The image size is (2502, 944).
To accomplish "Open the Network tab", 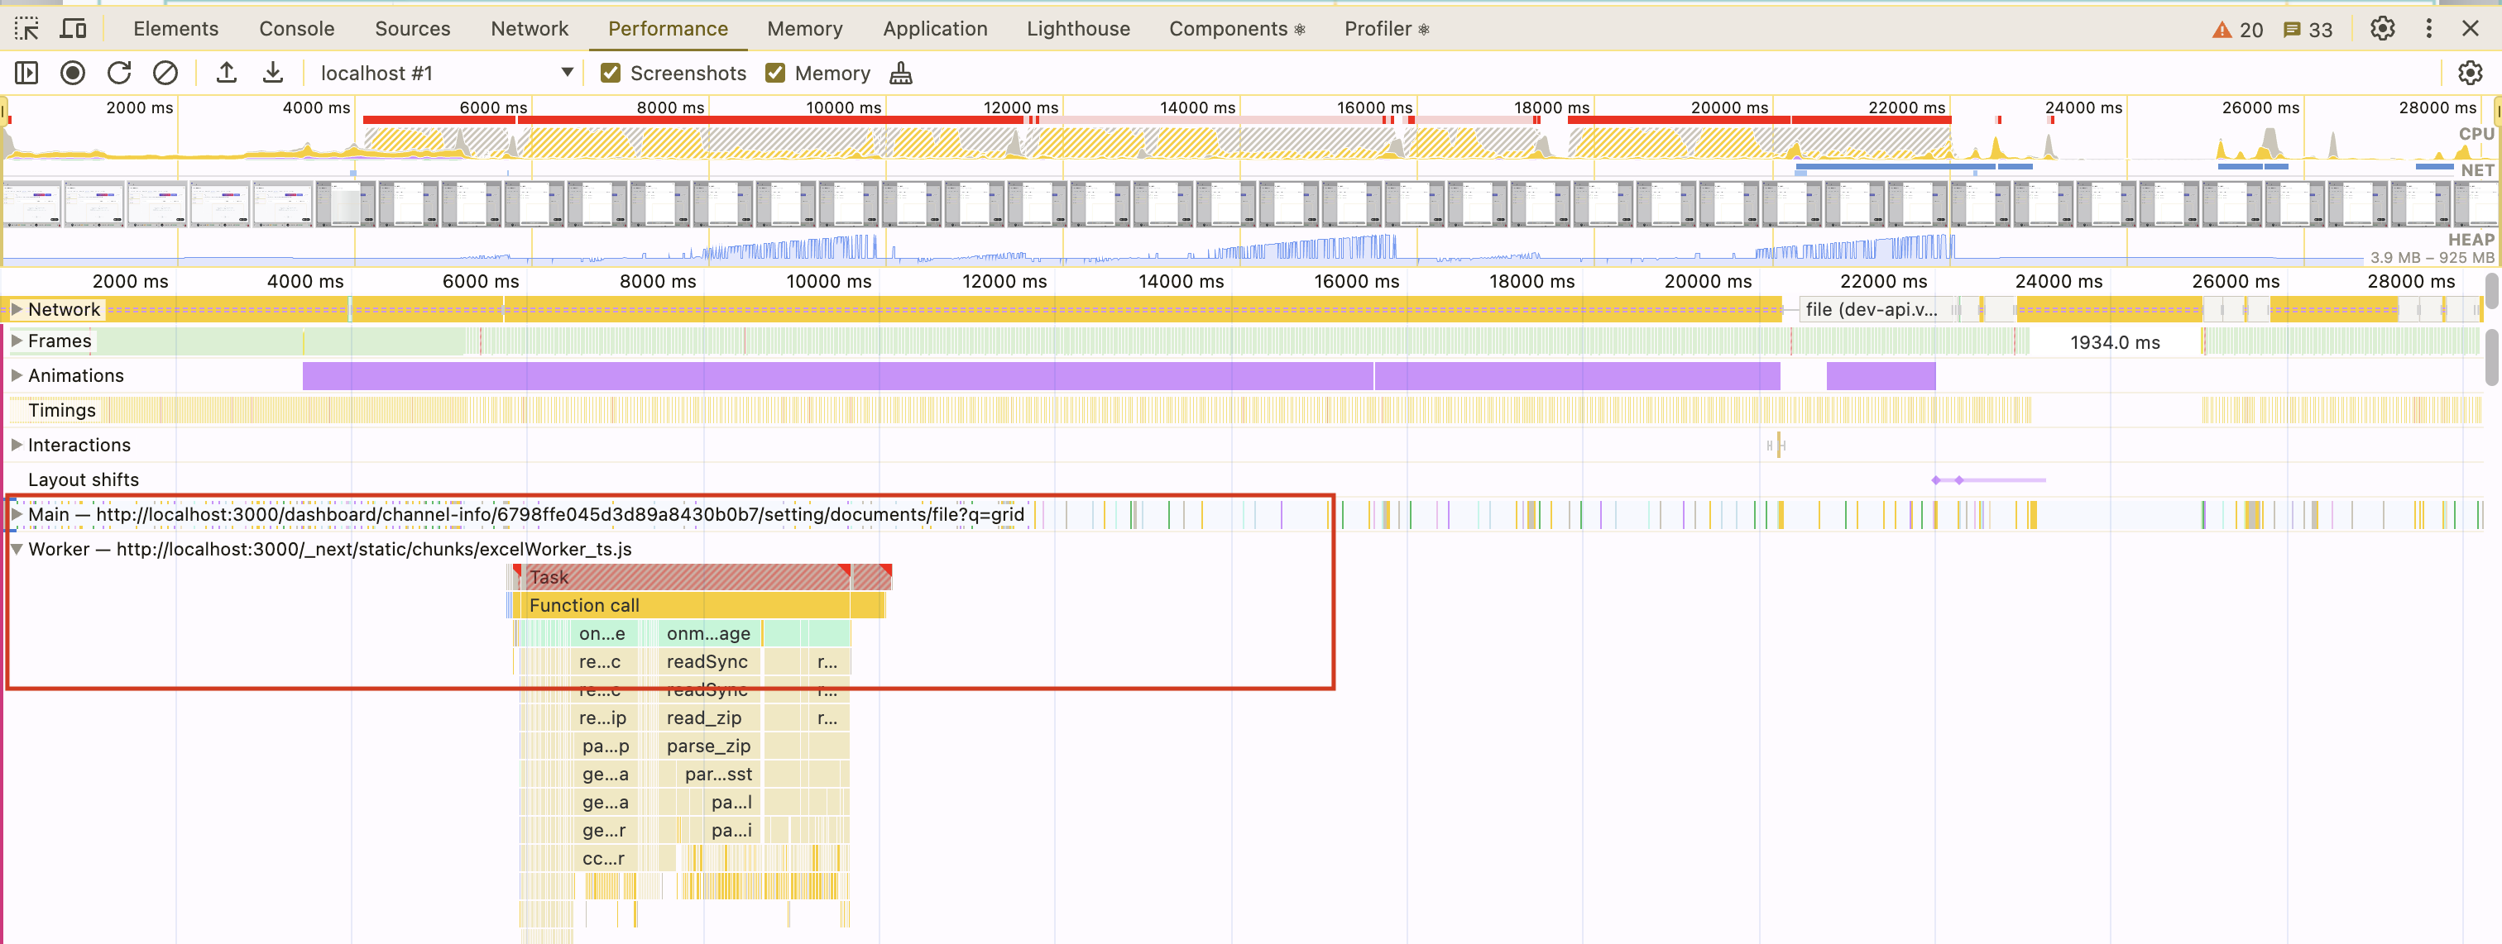I will pos(530,28).
